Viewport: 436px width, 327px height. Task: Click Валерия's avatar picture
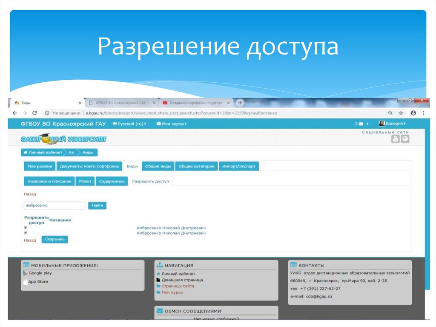382,123
